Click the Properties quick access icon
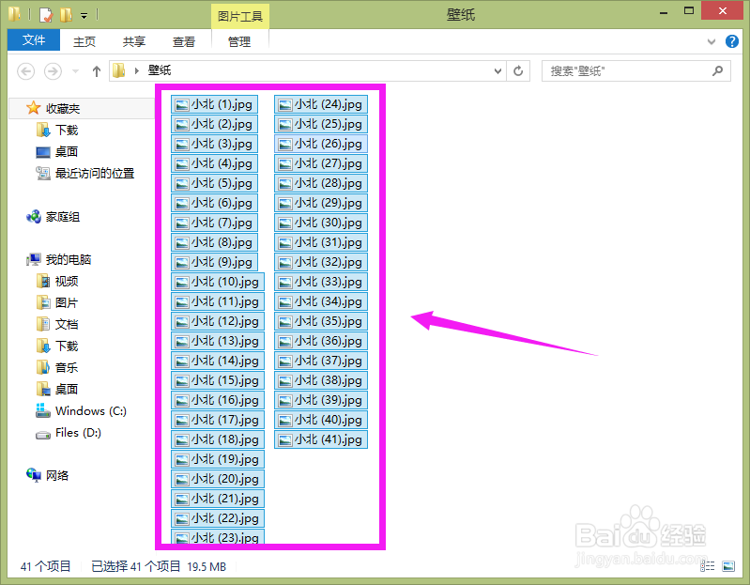 tap(46, 15)
